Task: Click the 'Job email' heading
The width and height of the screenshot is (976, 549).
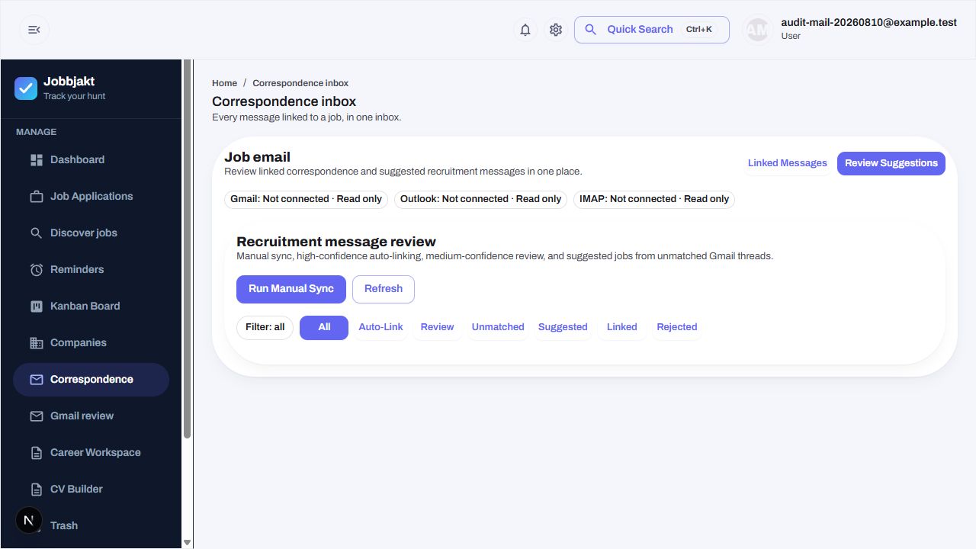Action: pyautogui.click(x=257, y=157)
